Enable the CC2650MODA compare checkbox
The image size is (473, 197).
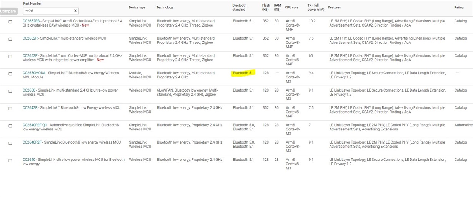point(10,74)
